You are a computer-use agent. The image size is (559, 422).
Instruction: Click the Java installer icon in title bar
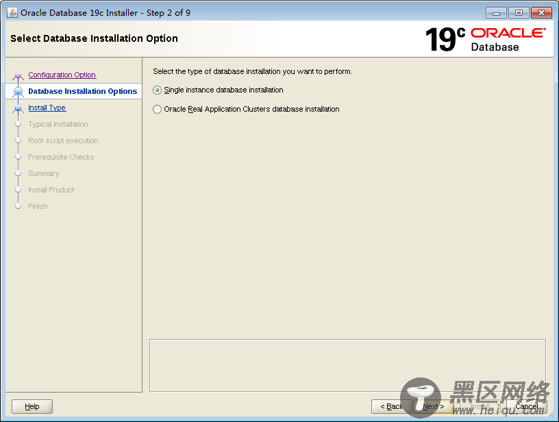[12, 12]
